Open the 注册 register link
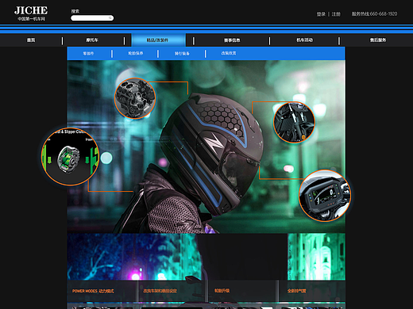The image size is (413, 309). 336,14
